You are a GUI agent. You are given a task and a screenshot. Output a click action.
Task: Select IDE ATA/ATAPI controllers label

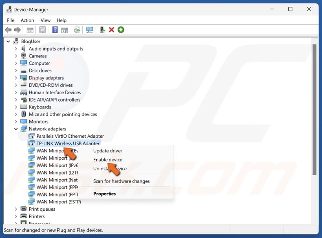coord(55,99)
